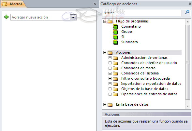The width and height of the screenshot is (192, 131).
Task: Click the Lista de acciones description text
Action: (146, 123)
